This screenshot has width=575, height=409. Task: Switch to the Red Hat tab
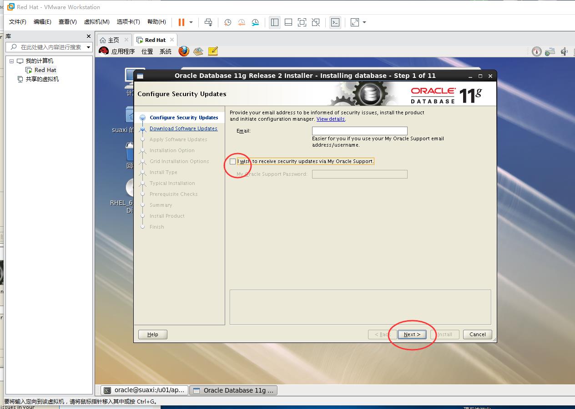point(155,40)
